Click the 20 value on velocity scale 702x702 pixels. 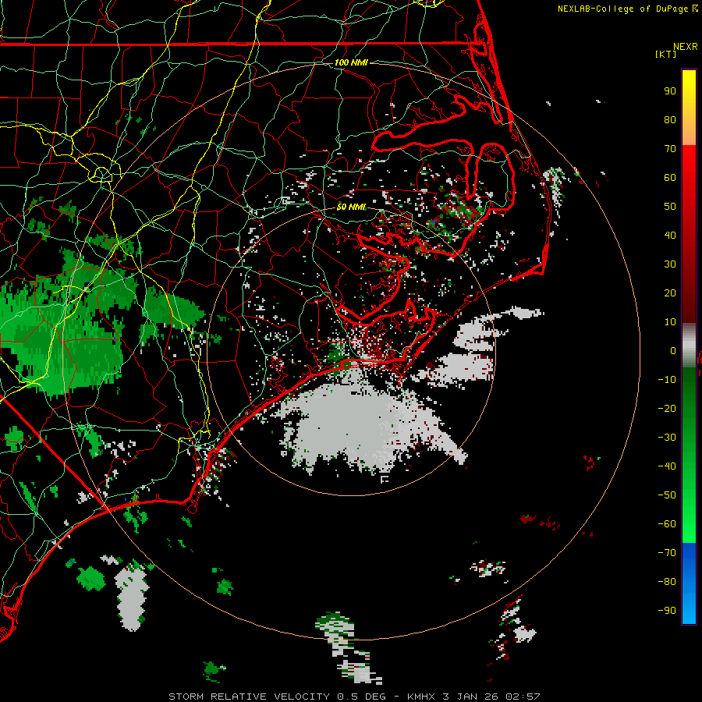[x=670, y=292]
